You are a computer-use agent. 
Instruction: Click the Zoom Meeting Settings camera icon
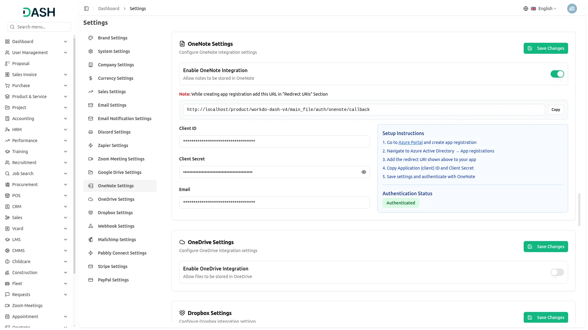(x=91, y=159)
